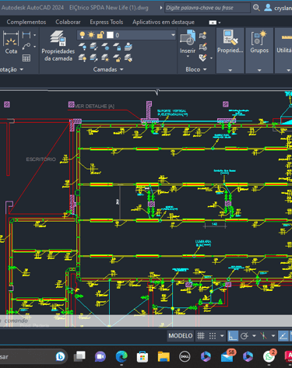This screenshot has height=368, width=292.
Task: Open the Grupos panel icon
Action: tap(259, 41)
